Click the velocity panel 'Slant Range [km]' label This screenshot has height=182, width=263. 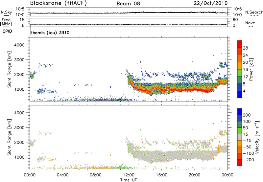pyautogui.click(x=9, y=137)
